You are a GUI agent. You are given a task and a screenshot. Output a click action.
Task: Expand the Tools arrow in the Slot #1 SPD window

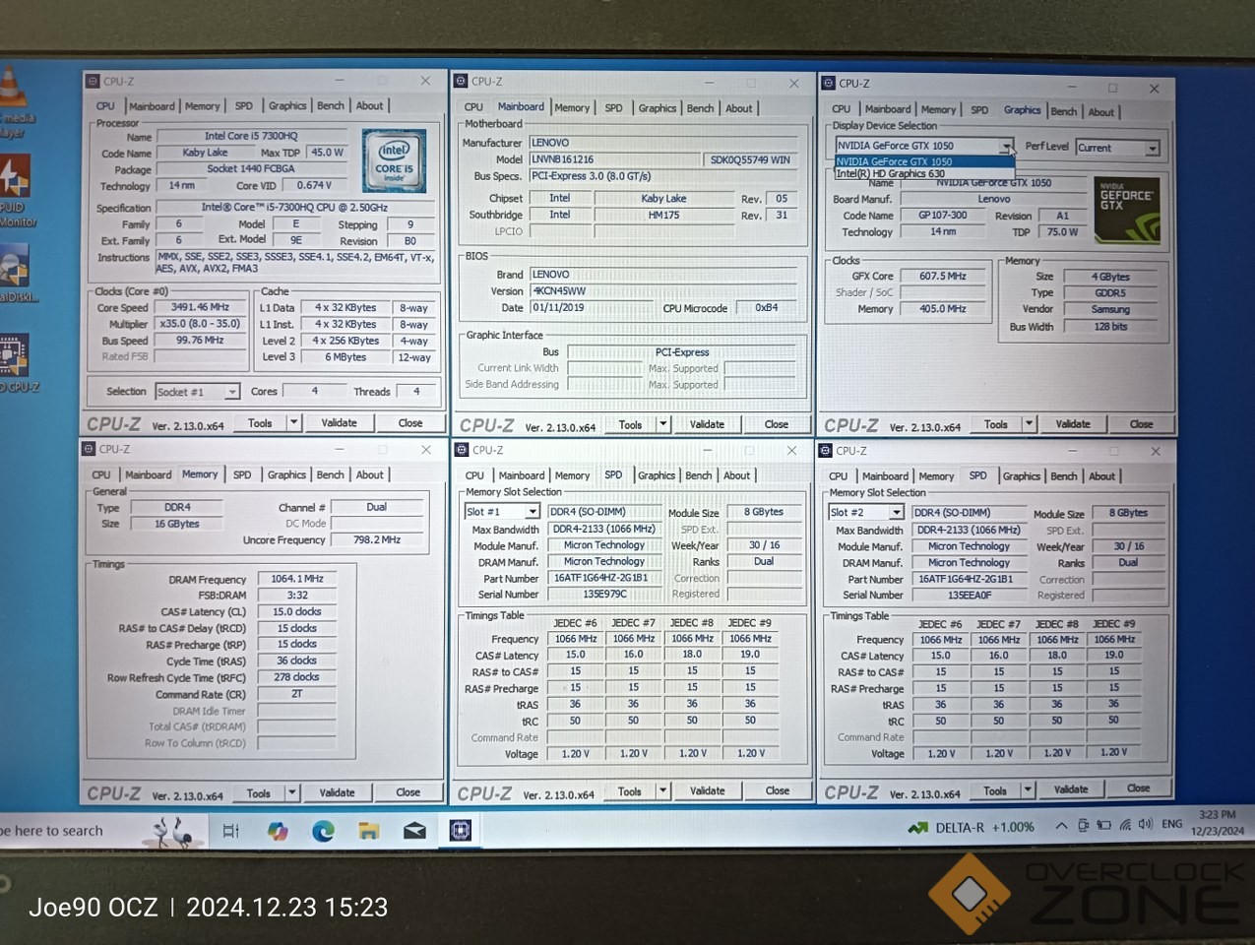pyautogui.click(x=662, y=790)
